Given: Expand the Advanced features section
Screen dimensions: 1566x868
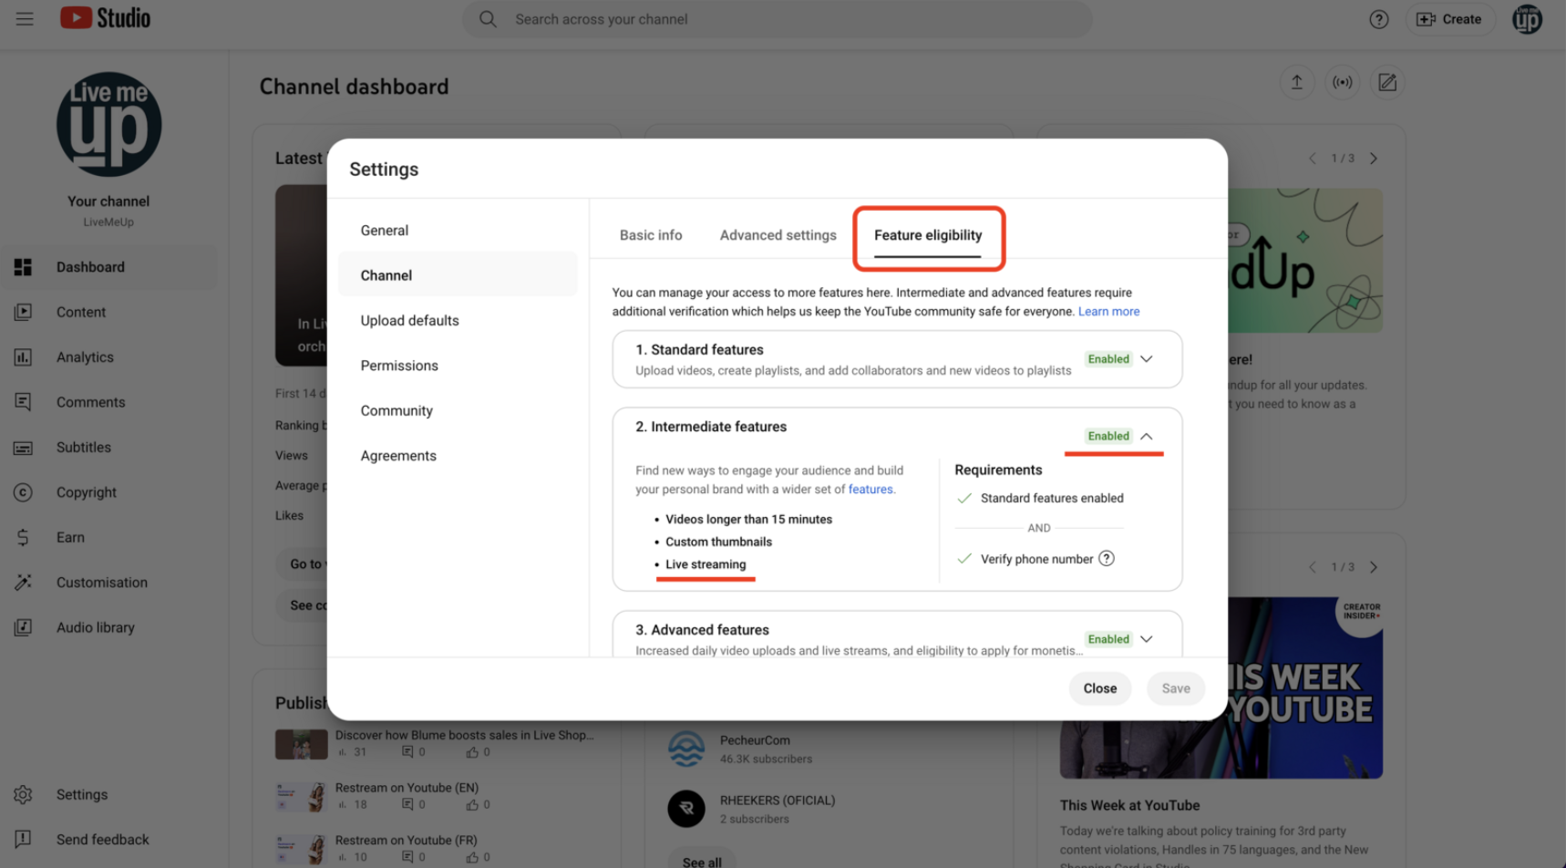Looking at the screenshot, I should pyautogui.click(x=1147, y=639).
